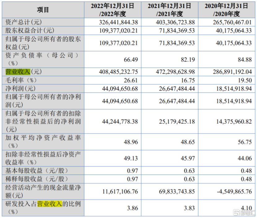Click the 扣除非经常性损益后净资产收益率 label
Image resolution: width=257 pixels, height=218 pixels.
click(x=43, y=158)
